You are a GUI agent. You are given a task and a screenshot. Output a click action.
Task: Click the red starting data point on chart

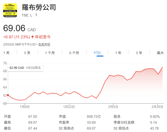(x=8, y=95)
